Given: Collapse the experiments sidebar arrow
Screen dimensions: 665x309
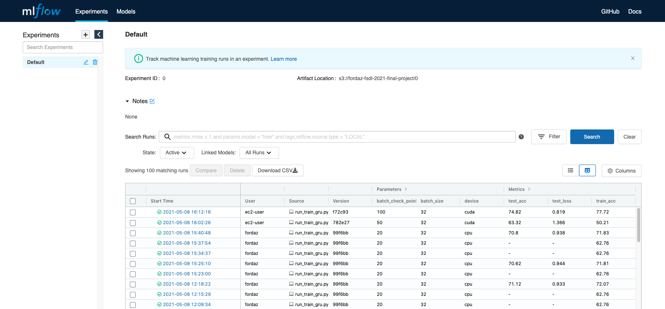Looking at the screenshot, I should click(x=99, y=34).
